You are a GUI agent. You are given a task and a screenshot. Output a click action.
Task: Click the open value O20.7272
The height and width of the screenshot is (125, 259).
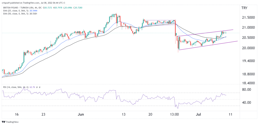click(x=48, y=8)
